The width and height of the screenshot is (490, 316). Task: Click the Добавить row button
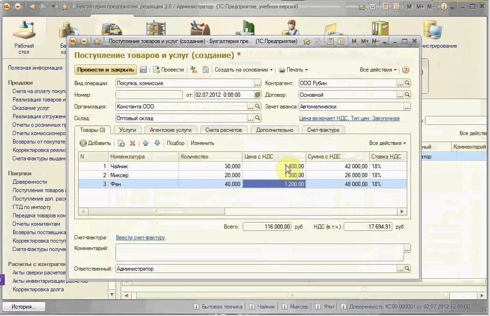[x=95, y=143]
